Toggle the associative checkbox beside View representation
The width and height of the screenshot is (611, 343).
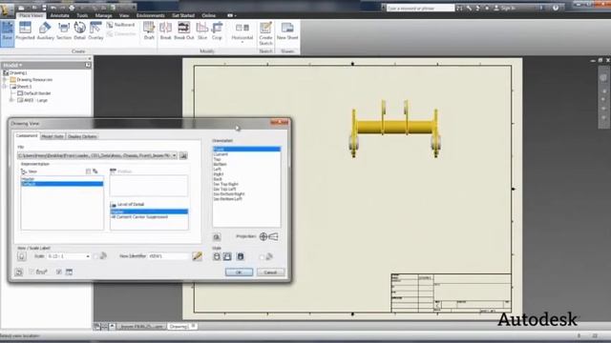[88, 171]
